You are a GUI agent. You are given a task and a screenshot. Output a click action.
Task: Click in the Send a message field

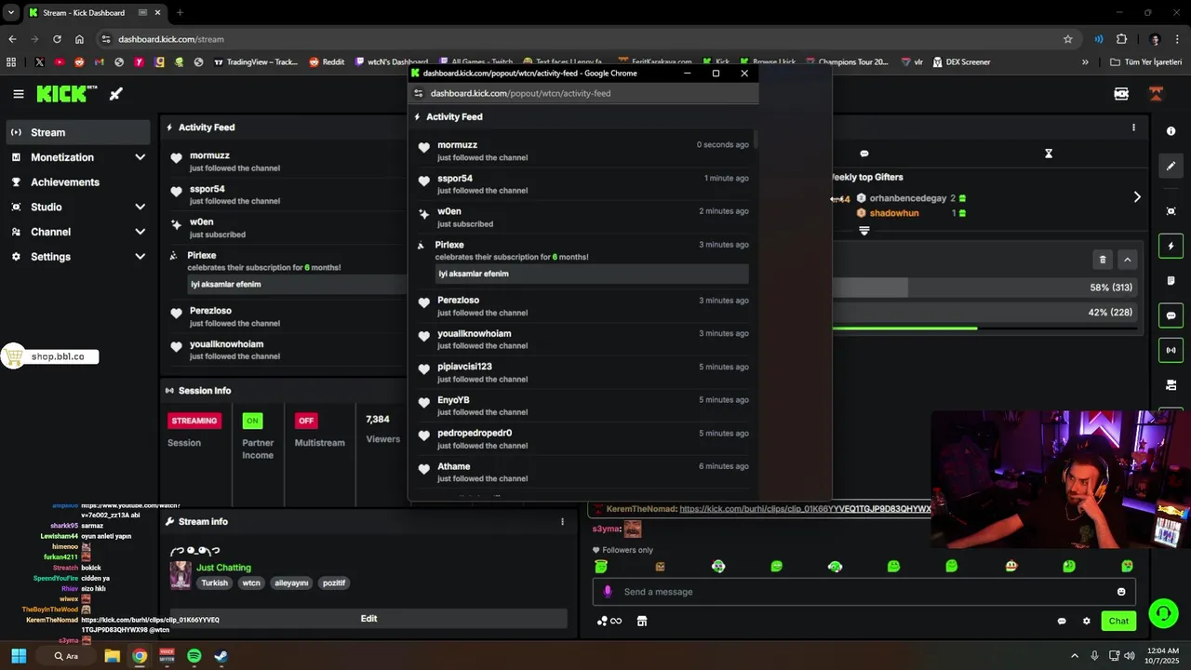coord(863,592)
